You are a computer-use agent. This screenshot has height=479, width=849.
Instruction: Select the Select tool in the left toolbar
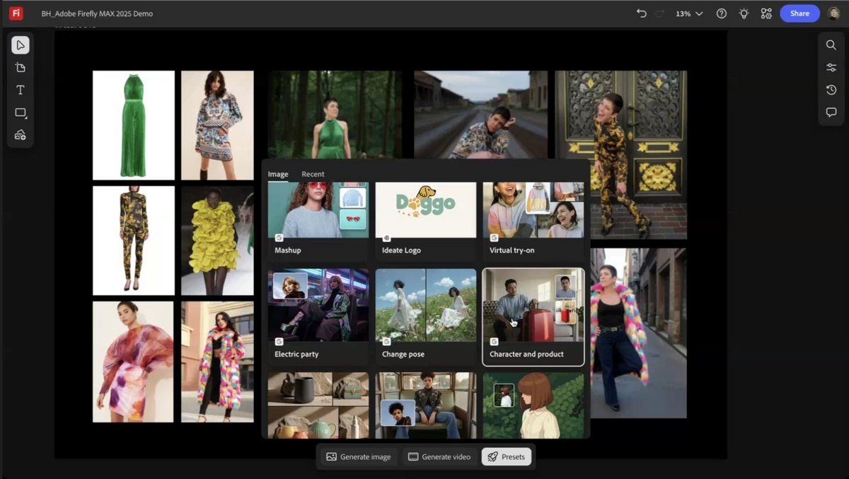(x=21, y=45)
